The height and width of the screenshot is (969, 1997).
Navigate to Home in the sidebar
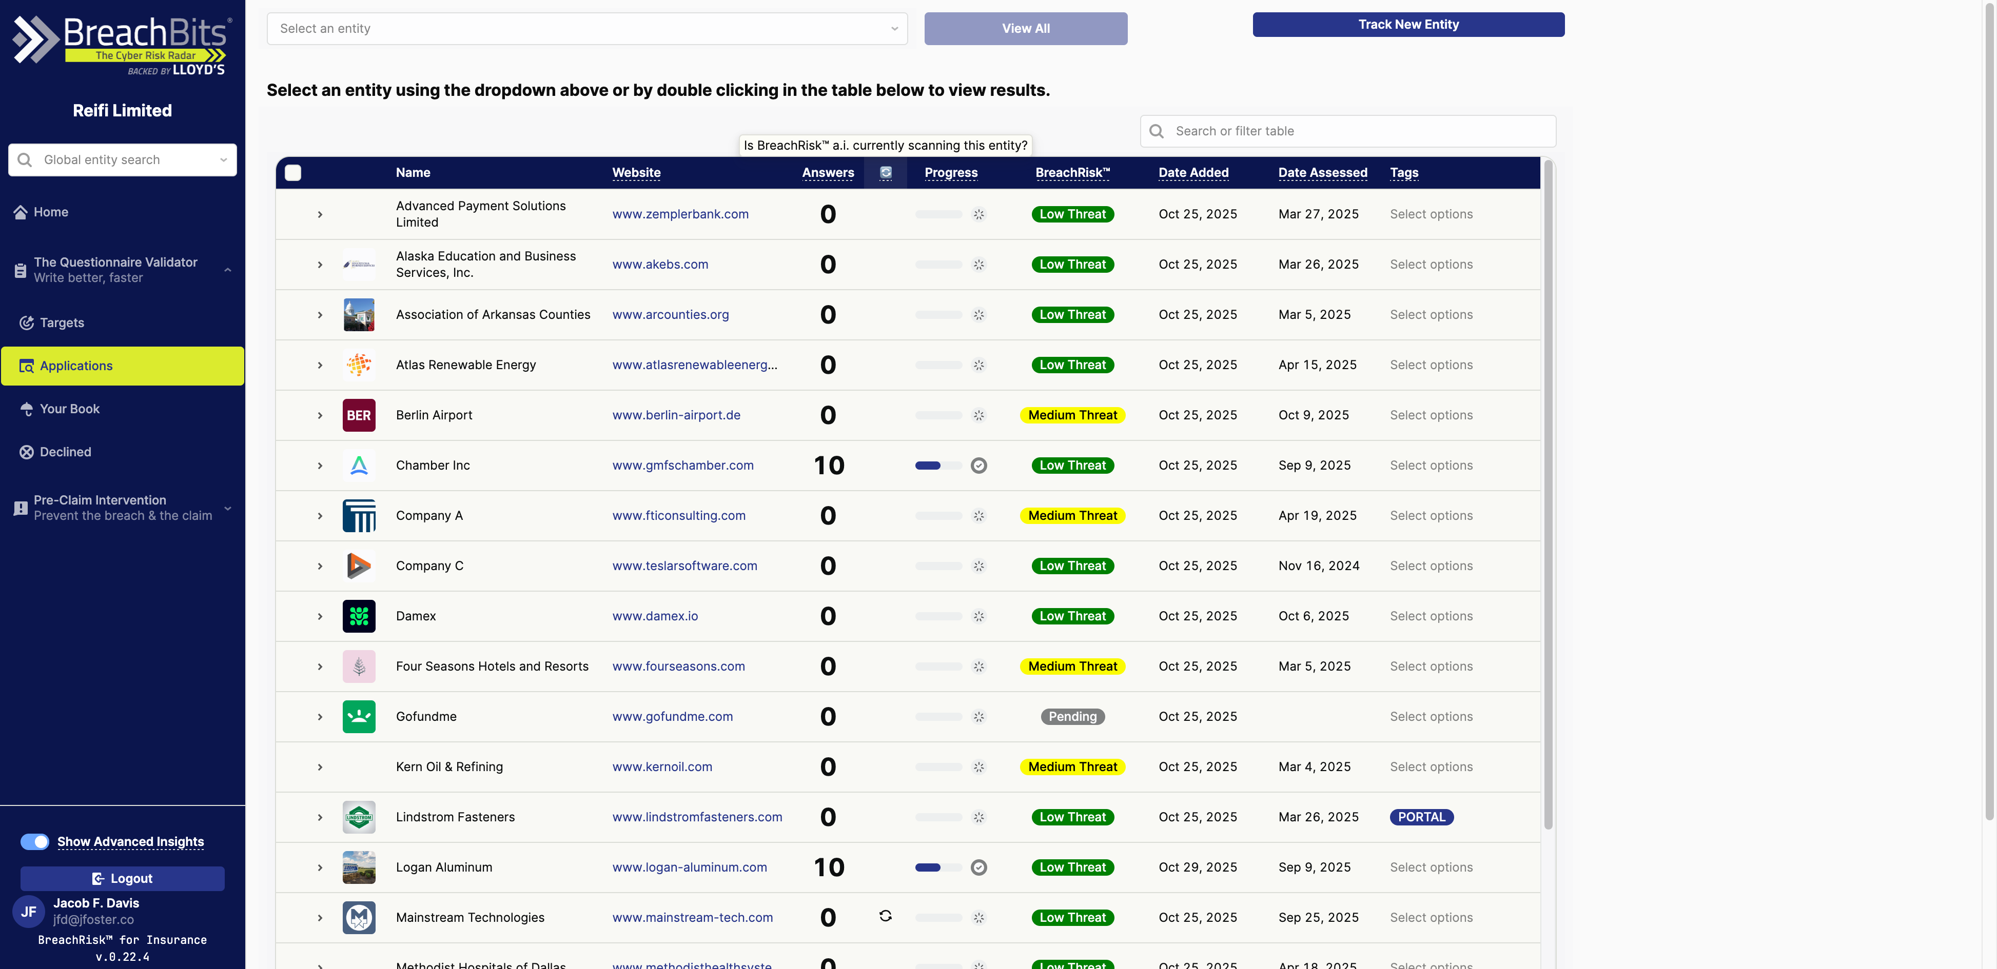pyautogui.click(x=21, y=211)
